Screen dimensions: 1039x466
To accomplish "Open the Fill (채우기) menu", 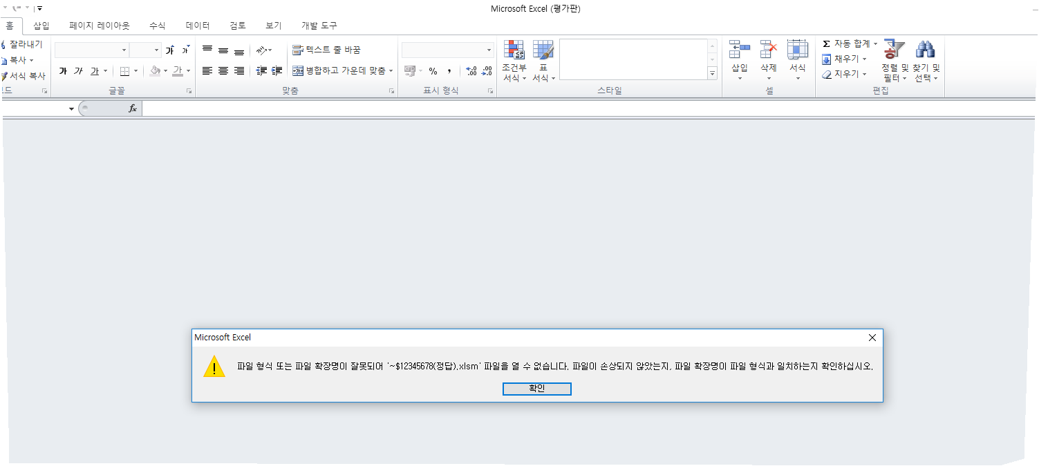I will pos(844,59).
